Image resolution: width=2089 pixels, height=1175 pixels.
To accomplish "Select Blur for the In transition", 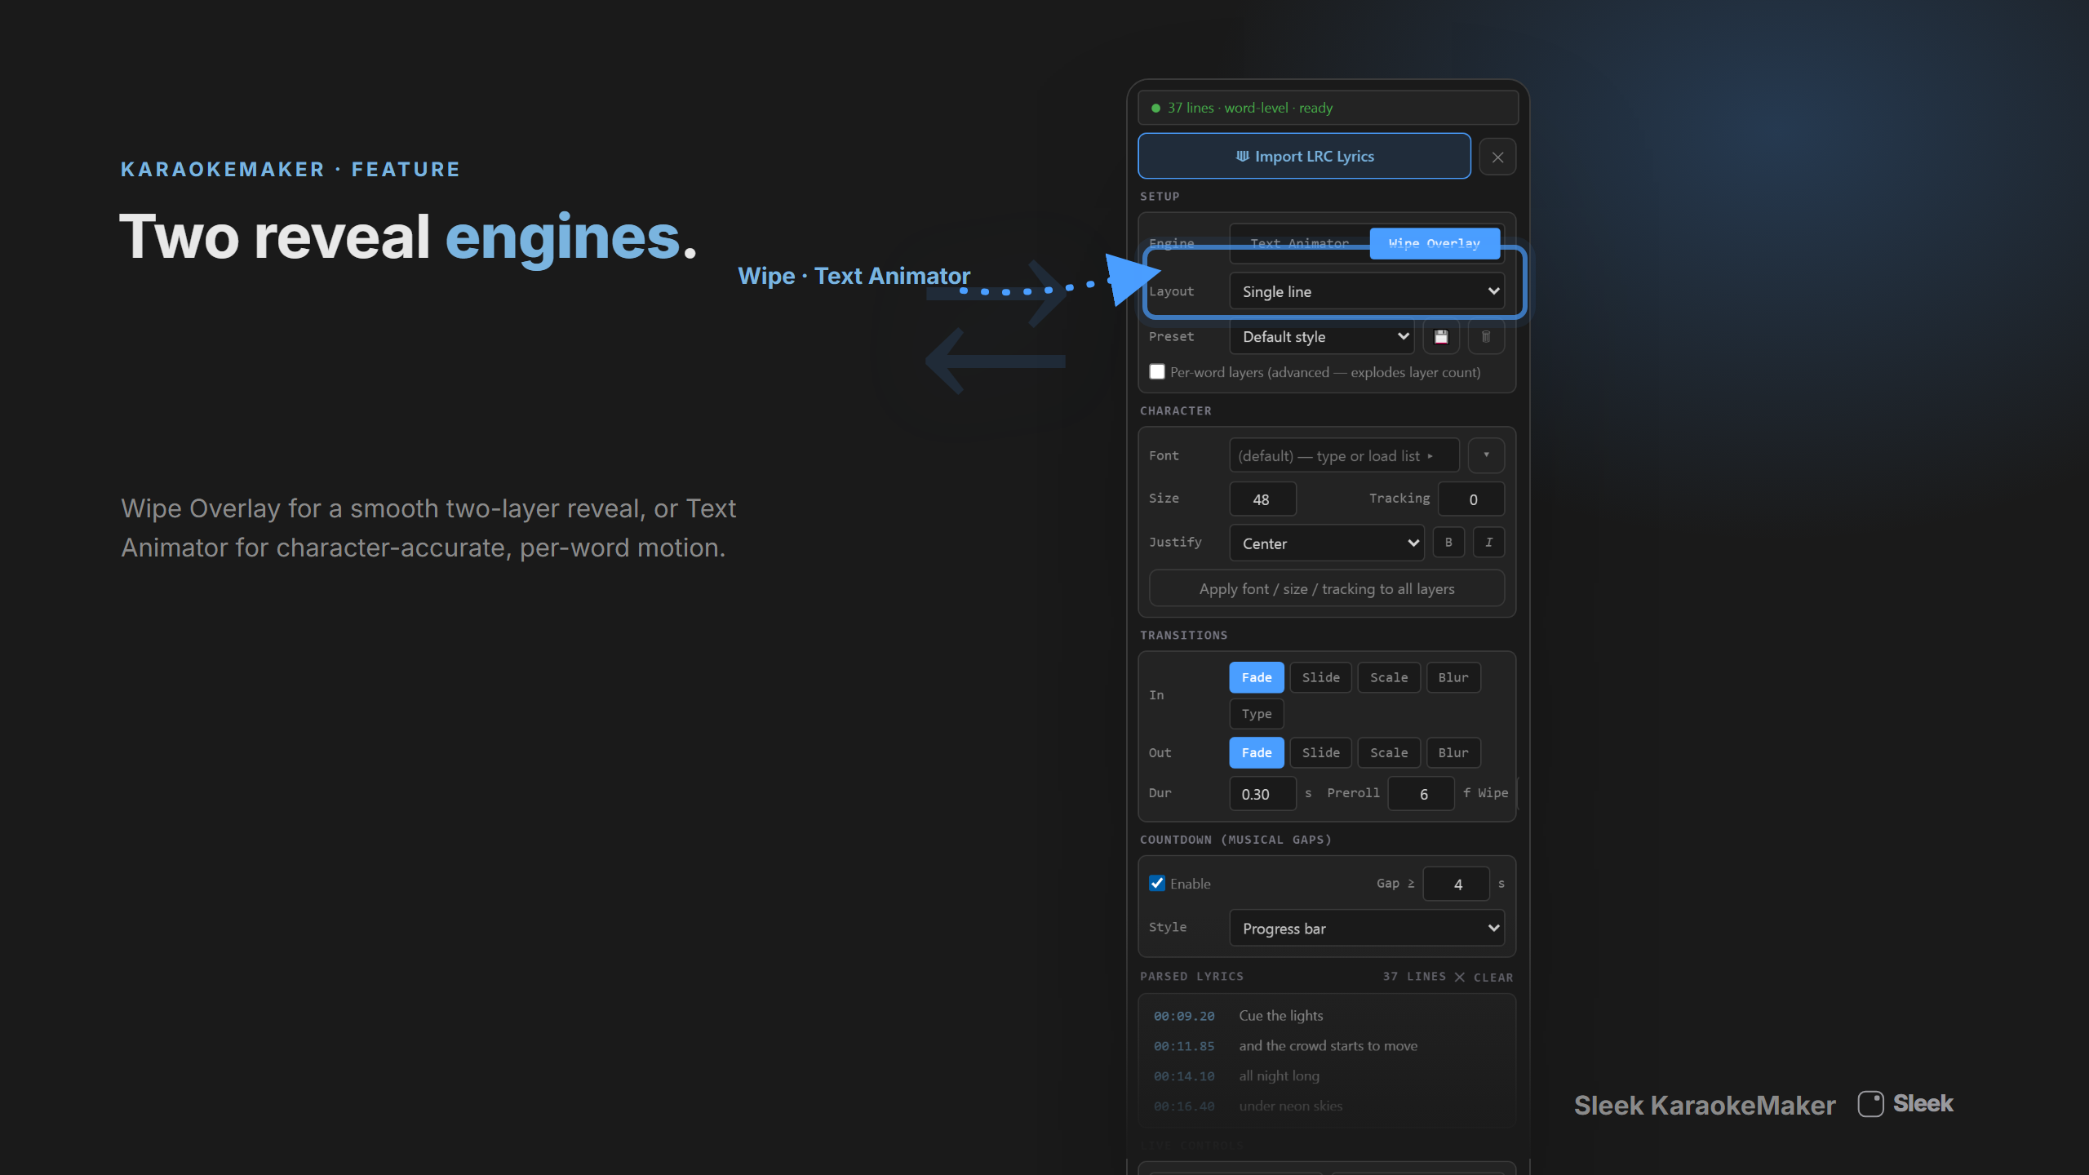I will 1453,677.
